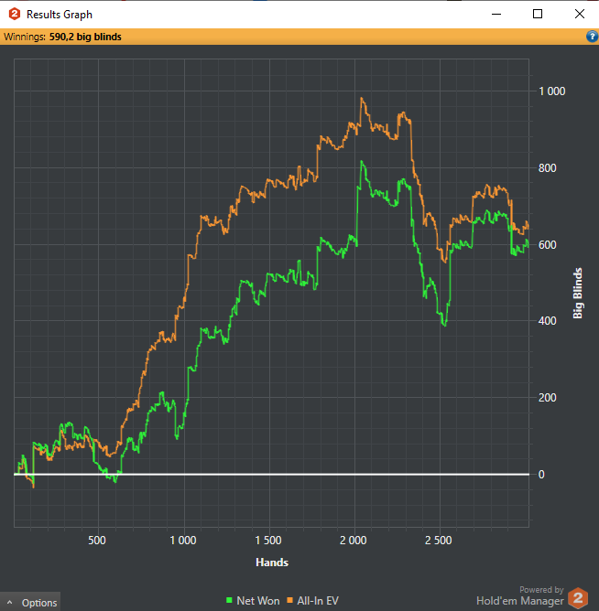
Task: Click the Powered by Hold'em Manager text
Action: point(520,596)
